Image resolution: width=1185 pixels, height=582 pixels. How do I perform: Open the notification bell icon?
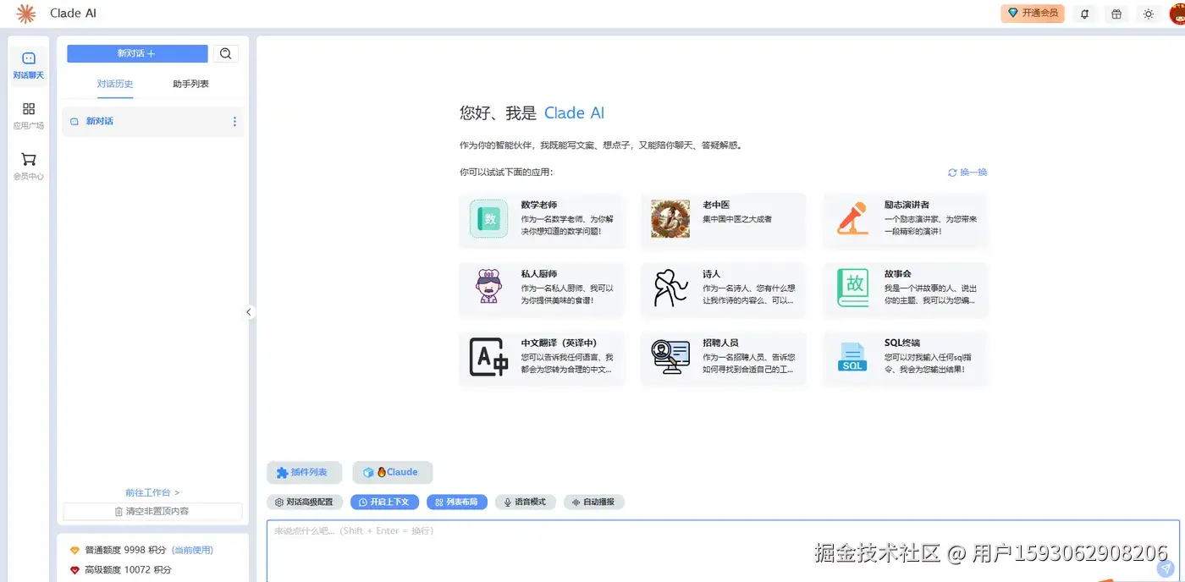1084,14
